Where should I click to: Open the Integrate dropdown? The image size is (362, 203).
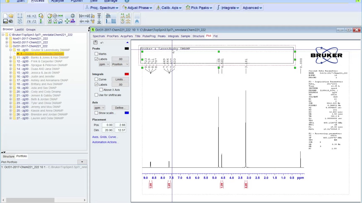pos(228,8)
